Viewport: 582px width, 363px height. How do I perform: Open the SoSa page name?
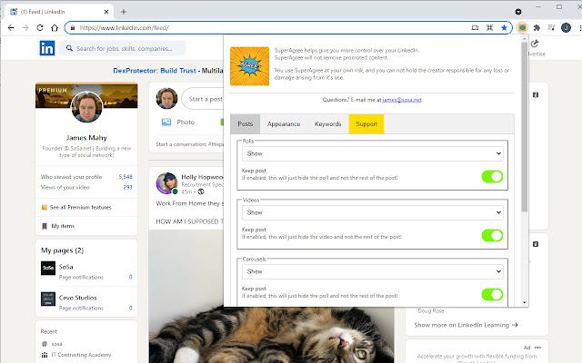pos(65,267)
